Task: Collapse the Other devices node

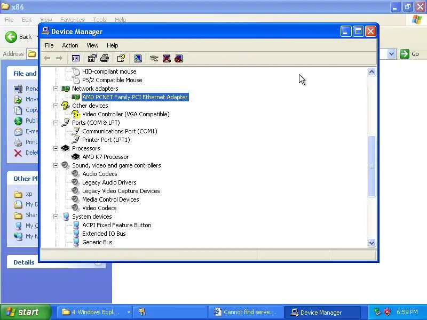Action: (x=56, y=106)
